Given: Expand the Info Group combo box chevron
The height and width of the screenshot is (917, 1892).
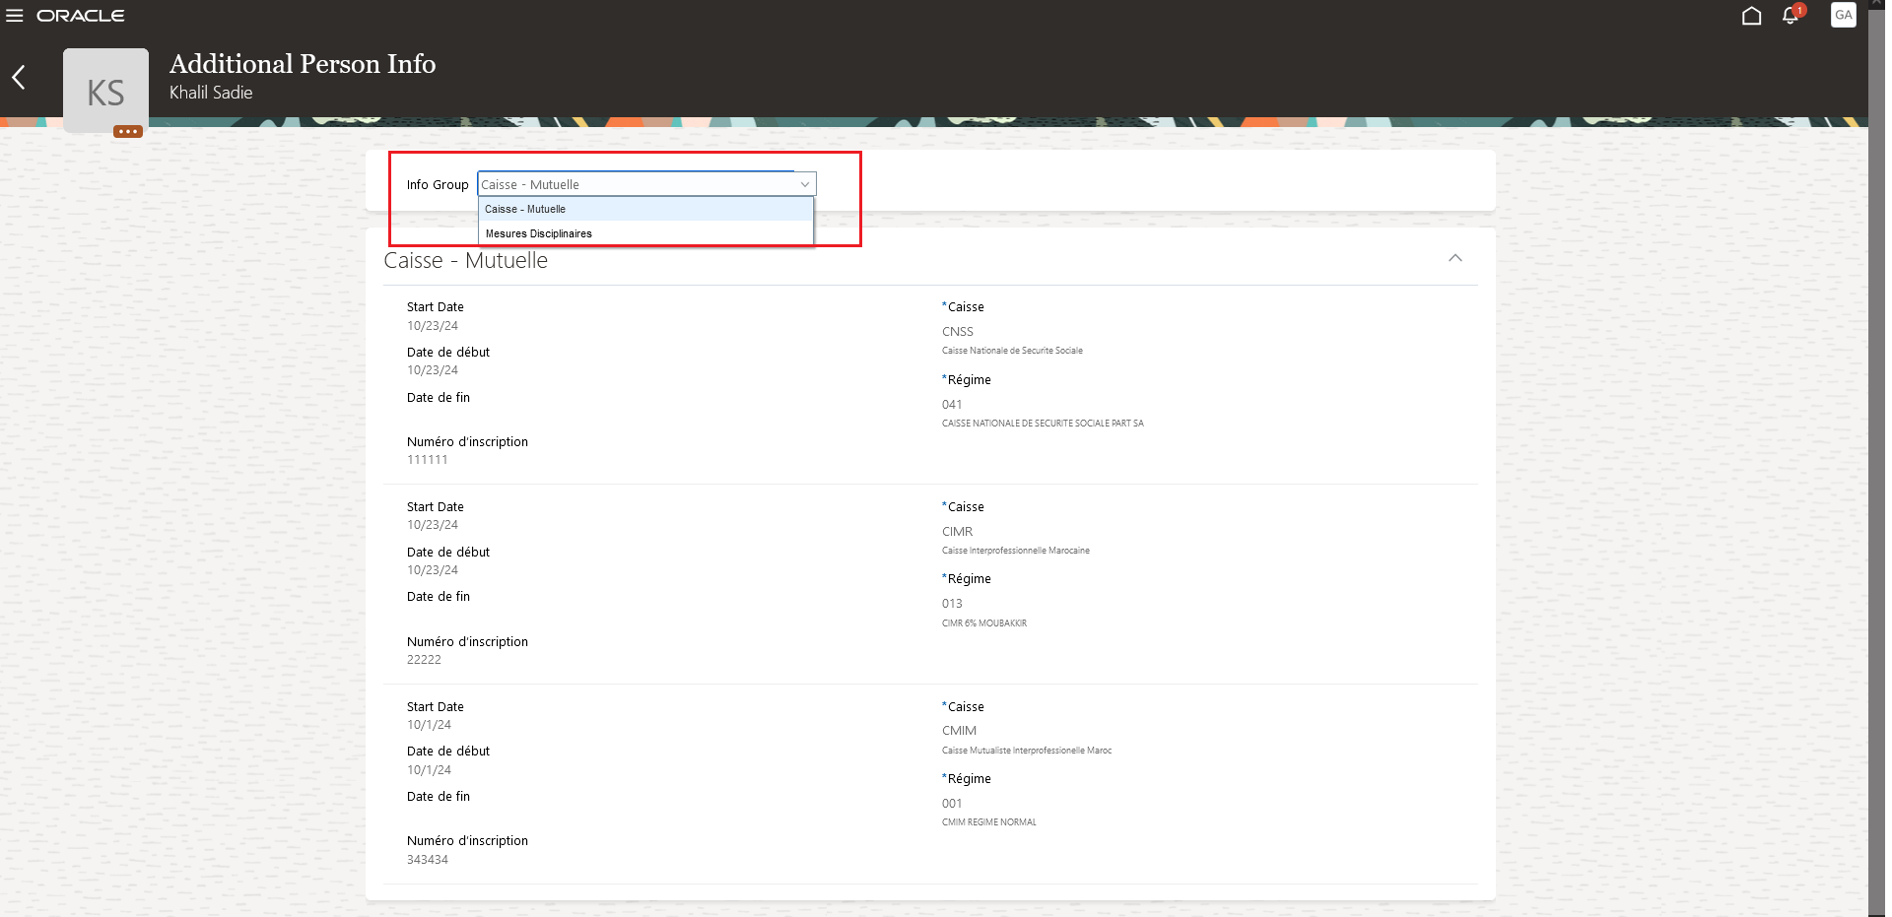Looking at the screenshot, I should pyautogui.click(x=806, y=183).
